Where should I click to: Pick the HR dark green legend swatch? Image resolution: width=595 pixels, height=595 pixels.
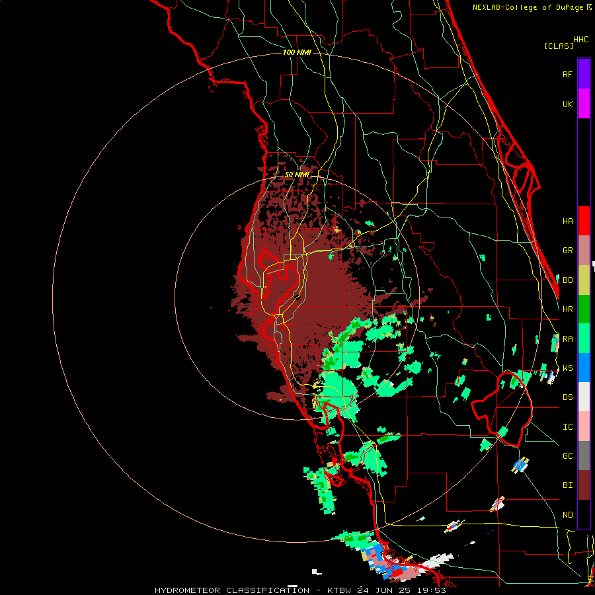click(584, 309)
